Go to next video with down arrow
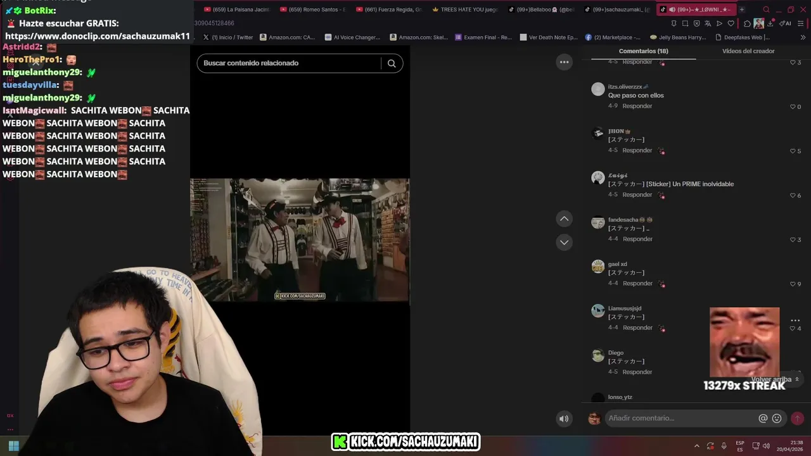Screen dimensions: 811x456 point(564,242)
